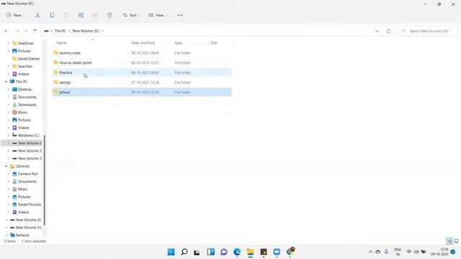The image size is (461, 259).
Task: Open Widgets from the taskbar
Action: [x=210, y=252]
